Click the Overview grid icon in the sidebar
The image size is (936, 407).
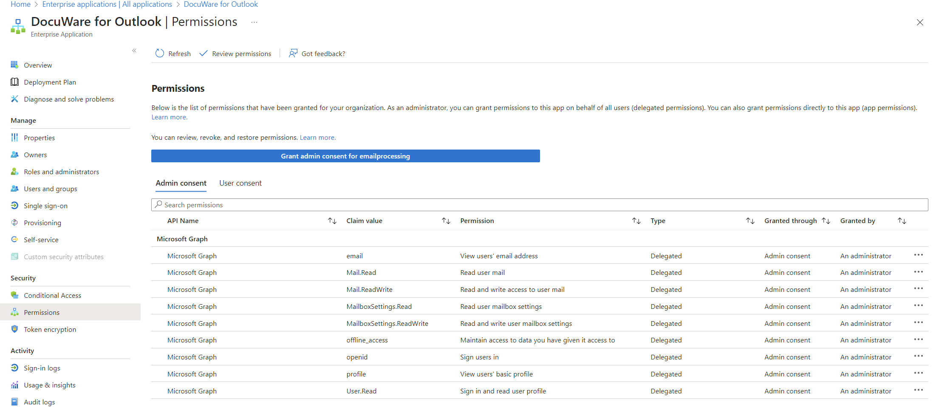pyautogui.click(x=14, y=65)
